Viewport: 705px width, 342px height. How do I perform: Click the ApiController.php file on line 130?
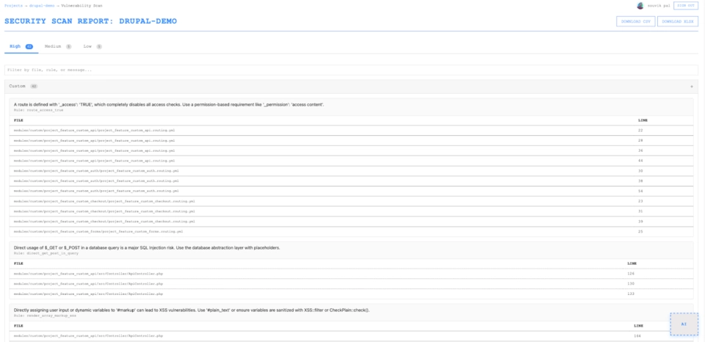pyautogui.click(x=88, y=283)
